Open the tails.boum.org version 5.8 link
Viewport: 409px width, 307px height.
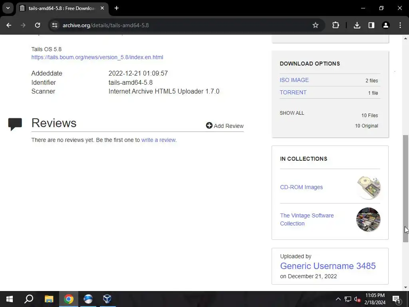coord(97,57)
